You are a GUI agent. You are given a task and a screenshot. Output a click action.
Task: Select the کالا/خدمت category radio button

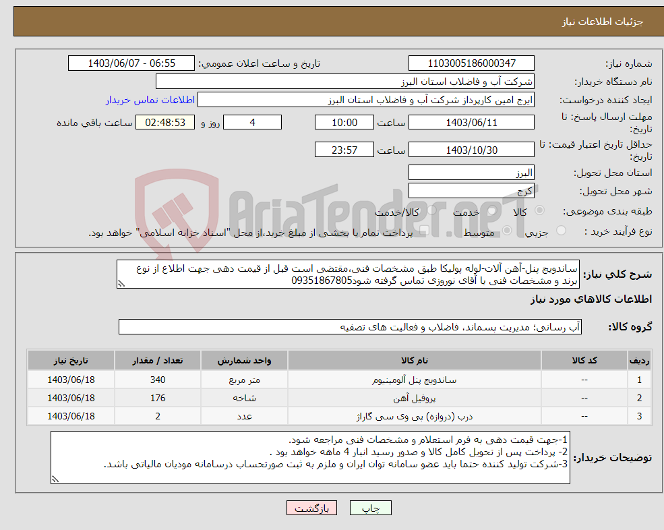pyautogui.click(x=431, y=210)
